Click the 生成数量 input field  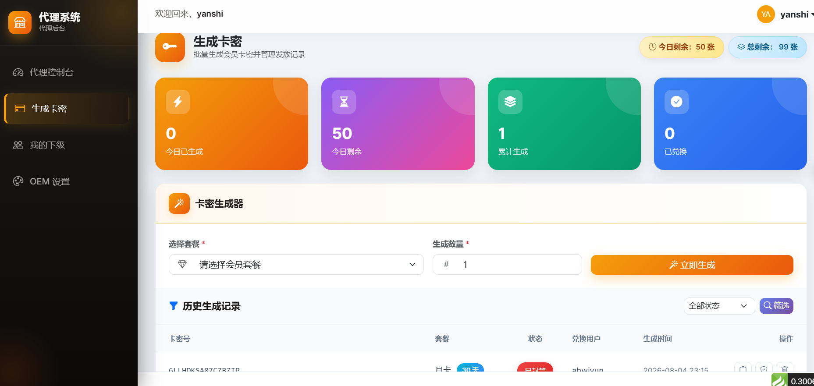click(x=507, y=265)
